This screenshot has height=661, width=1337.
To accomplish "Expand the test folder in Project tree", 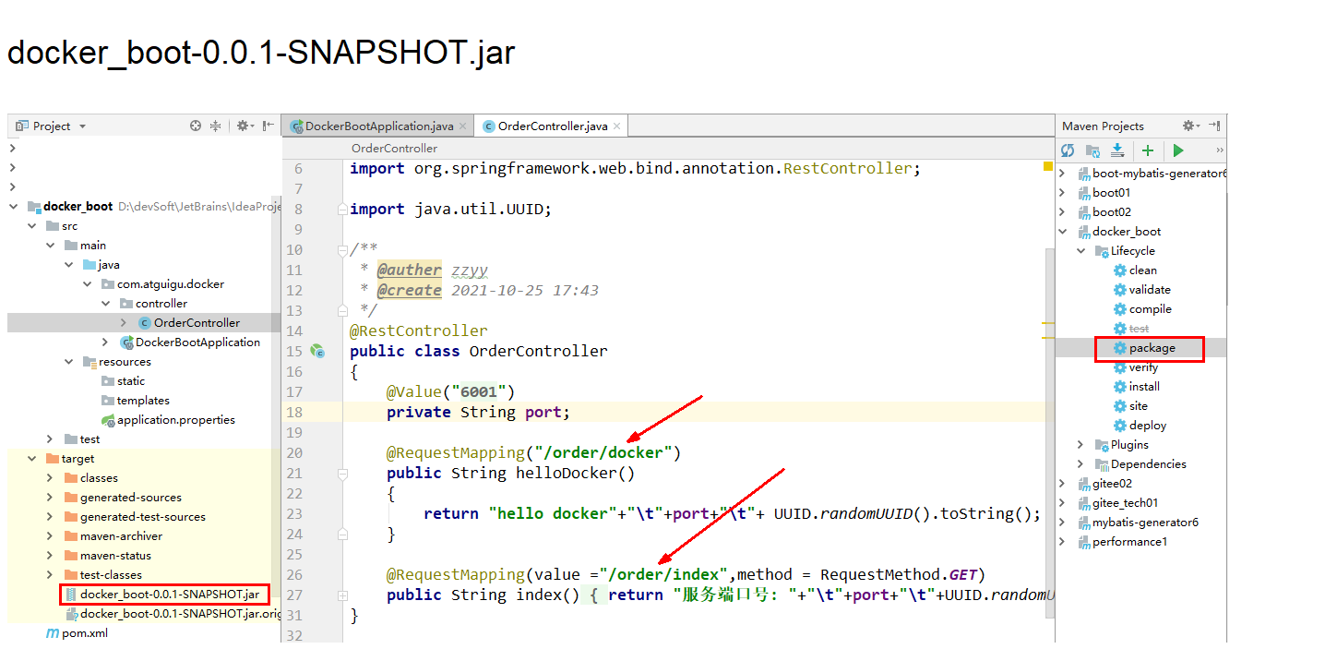I will 51,439.
